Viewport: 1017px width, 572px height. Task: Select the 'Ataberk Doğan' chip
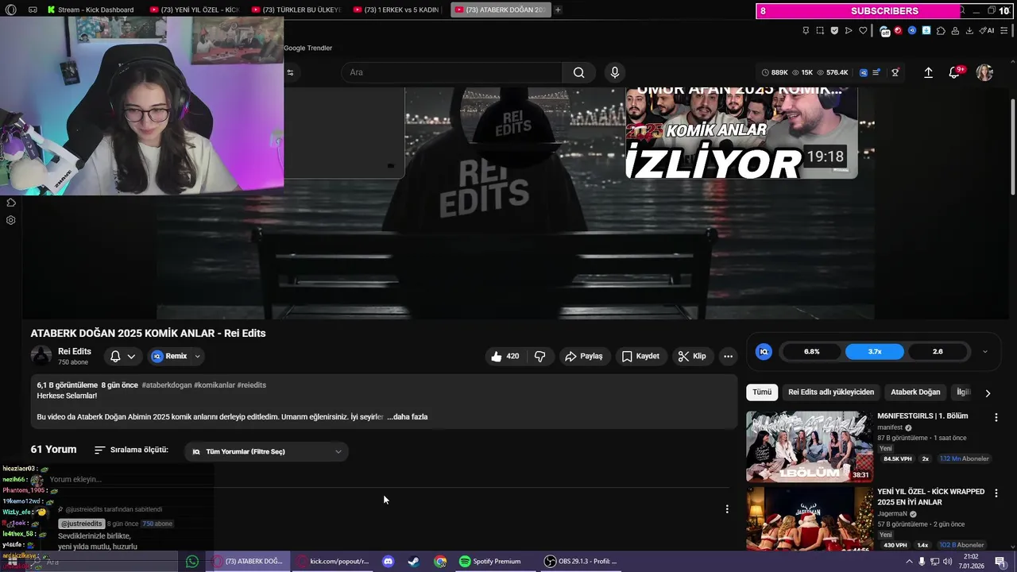(x=915, y=392)
